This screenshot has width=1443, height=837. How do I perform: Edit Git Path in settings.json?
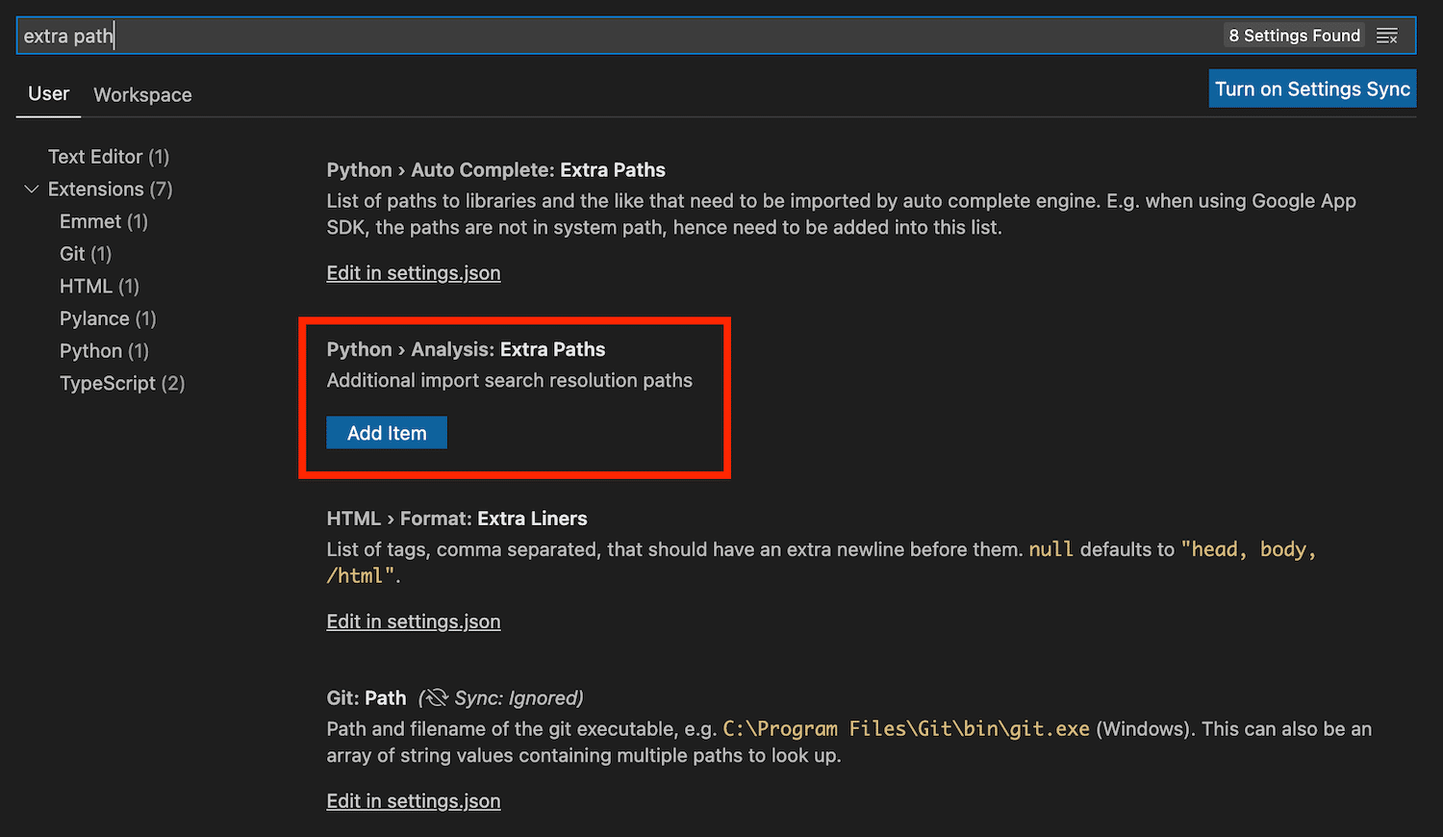[414, 800]
